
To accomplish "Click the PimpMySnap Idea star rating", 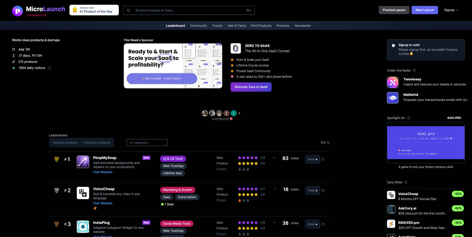I will pyautogui.click(x=248, y=158).
